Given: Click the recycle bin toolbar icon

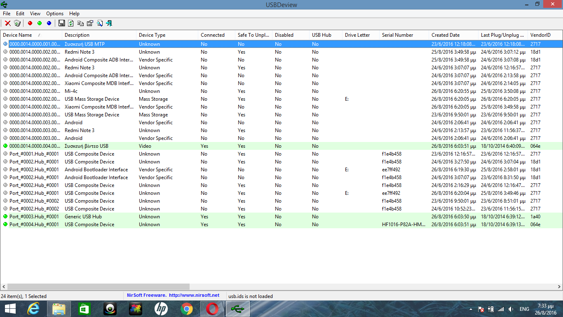Looking at the screenshot, I should 17,24.
